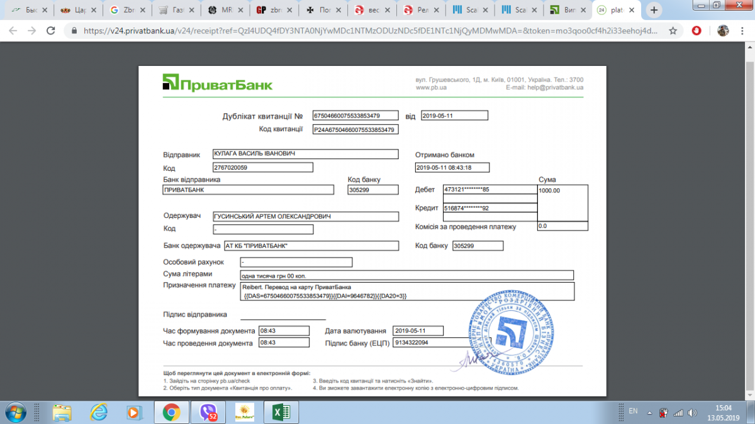Click payment purpose Reibert text
The width and height of the screenshot is (755, 424).
tap(407, 291)
